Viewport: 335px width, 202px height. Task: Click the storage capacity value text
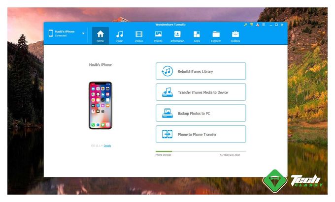point(230,155)
